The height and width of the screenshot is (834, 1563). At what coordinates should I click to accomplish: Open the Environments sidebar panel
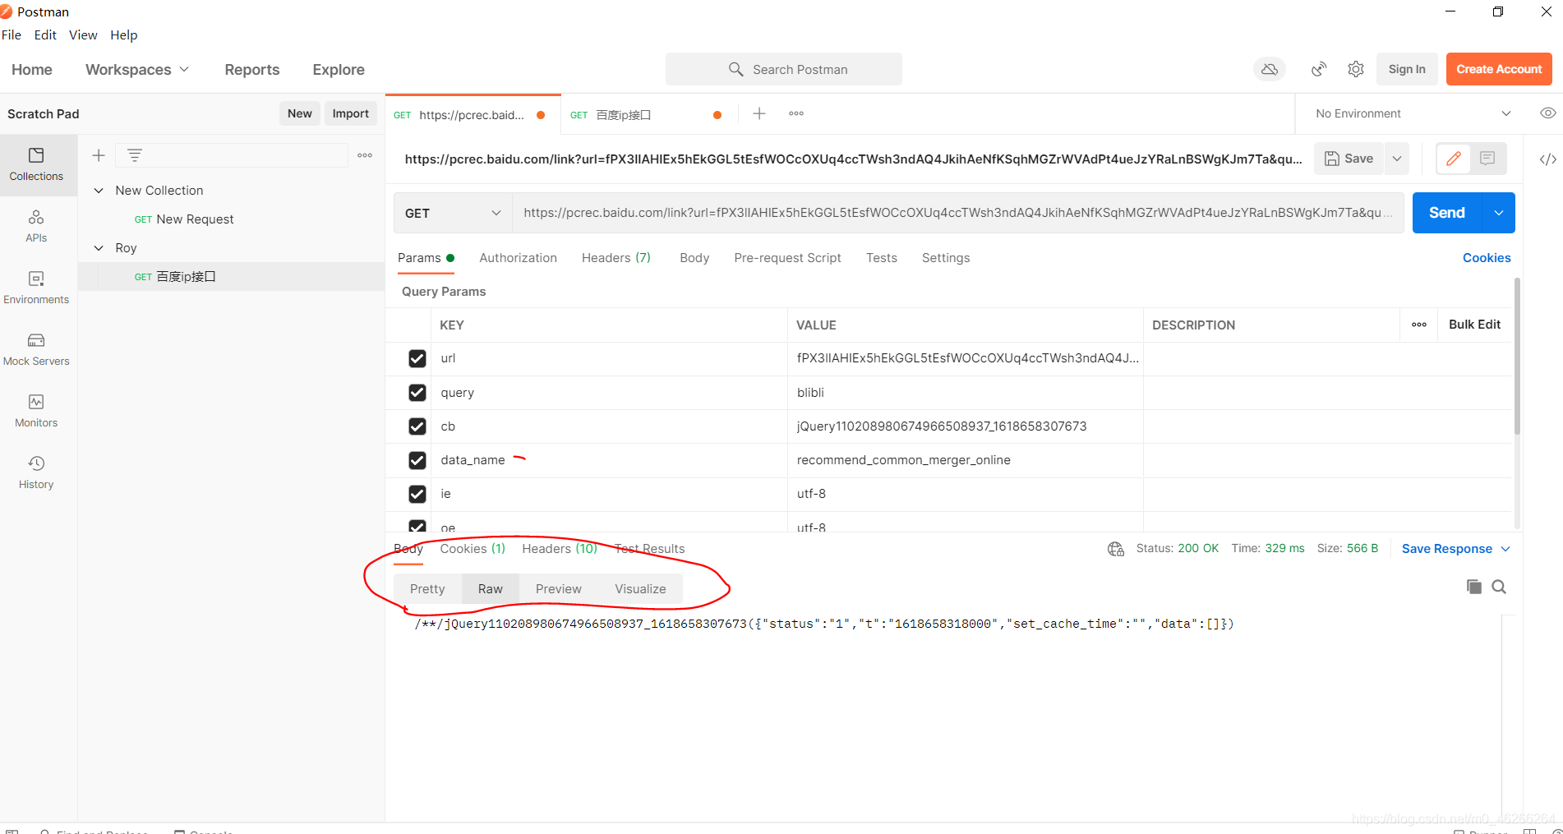coord(36,288)
